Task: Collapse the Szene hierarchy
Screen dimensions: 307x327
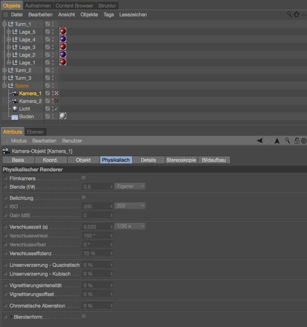Action: pos(4,86)
